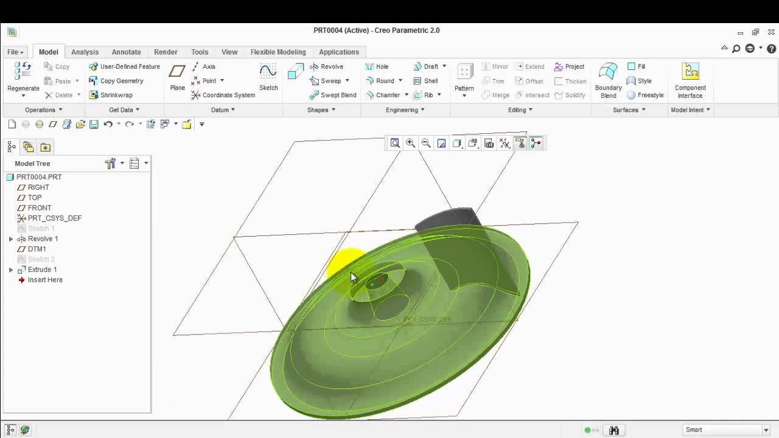Open the Get Data group dropdown
The height and width of the screenshot is (438, 779).
(124, 110)
